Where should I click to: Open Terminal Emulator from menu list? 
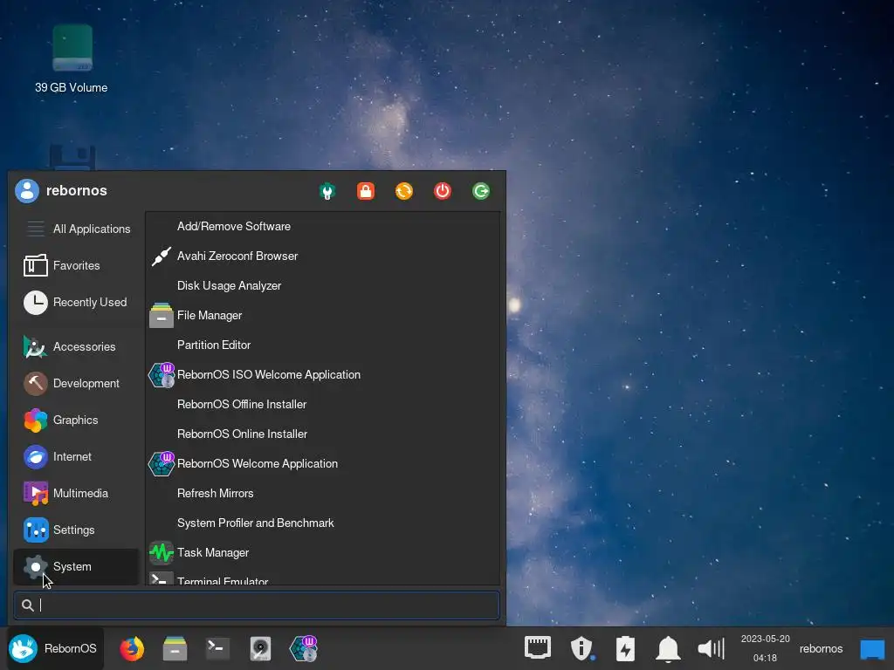click(323, 578)
